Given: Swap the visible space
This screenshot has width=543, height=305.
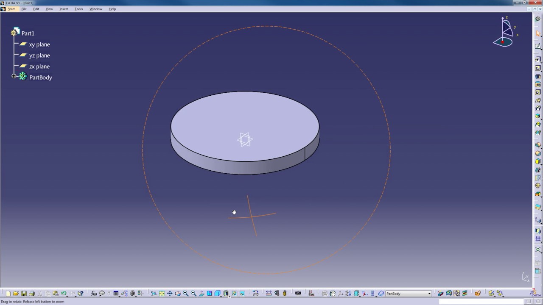Looking at the screenshot, I should click(x=242, y=293).
